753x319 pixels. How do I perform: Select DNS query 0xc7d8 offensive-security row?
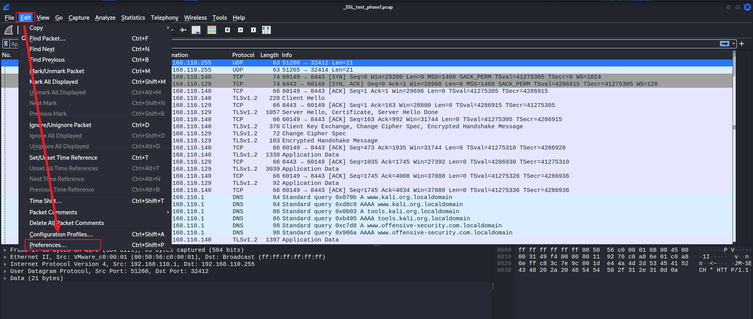[x=452, y=225]
